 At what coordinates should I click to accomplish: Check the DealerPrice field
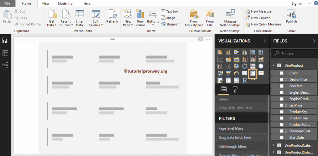tap(281, 80)
